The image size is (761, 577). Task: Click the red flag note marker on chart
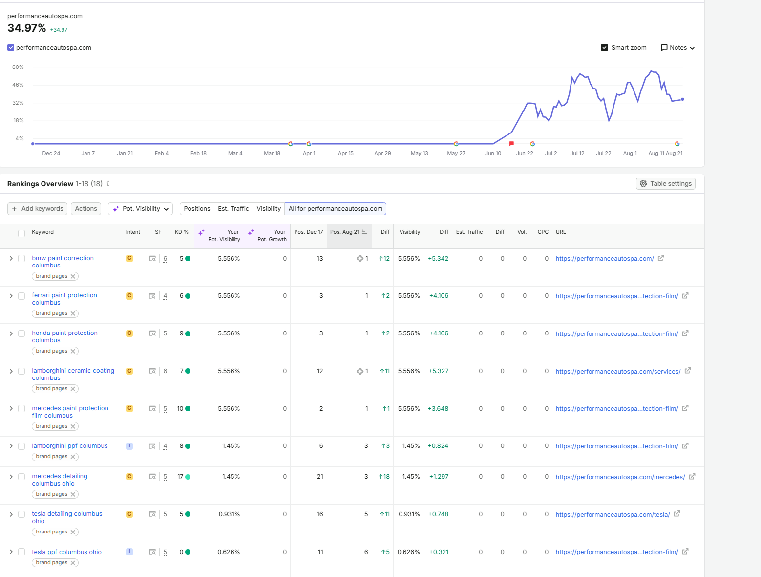tap(511, 144)
